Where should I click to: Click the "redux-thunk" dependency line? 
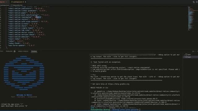click(19, 43)
